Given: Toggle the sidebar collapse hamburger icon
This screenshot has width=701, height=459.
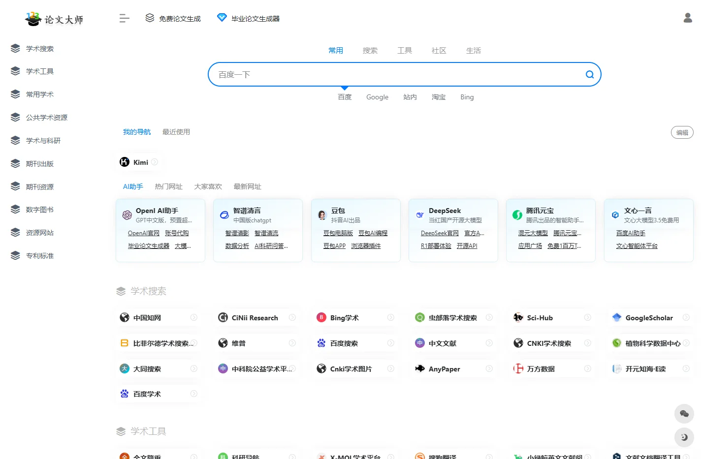Looking at the screenshot, I should click(x=124, y=19).
